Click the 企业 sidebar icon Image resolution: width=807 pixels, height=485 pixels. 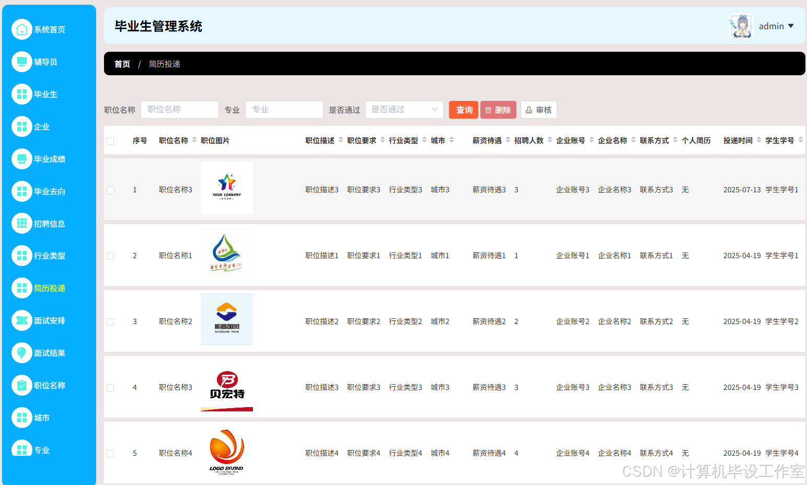pyautogui.click(x=22, y=126)
